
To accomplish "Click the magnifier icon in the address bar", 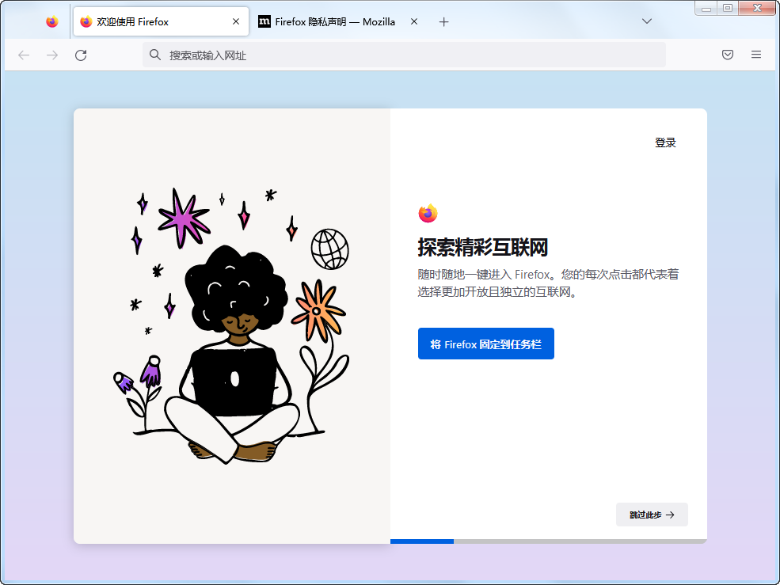I will click(x=154, y=55).
